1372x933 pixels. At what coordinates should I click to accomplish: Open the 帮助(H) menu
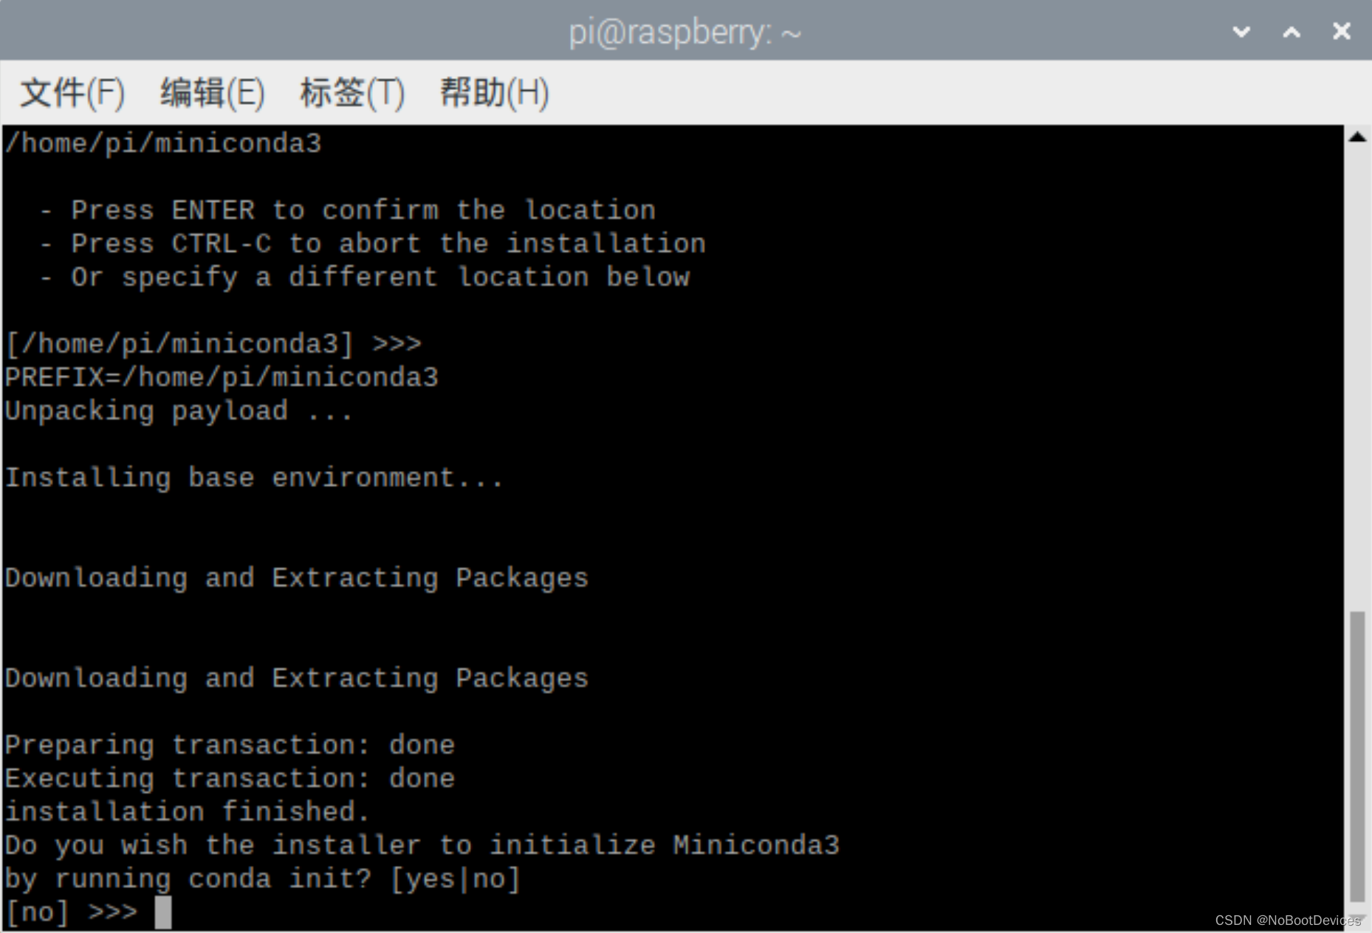tap(492, 92)
